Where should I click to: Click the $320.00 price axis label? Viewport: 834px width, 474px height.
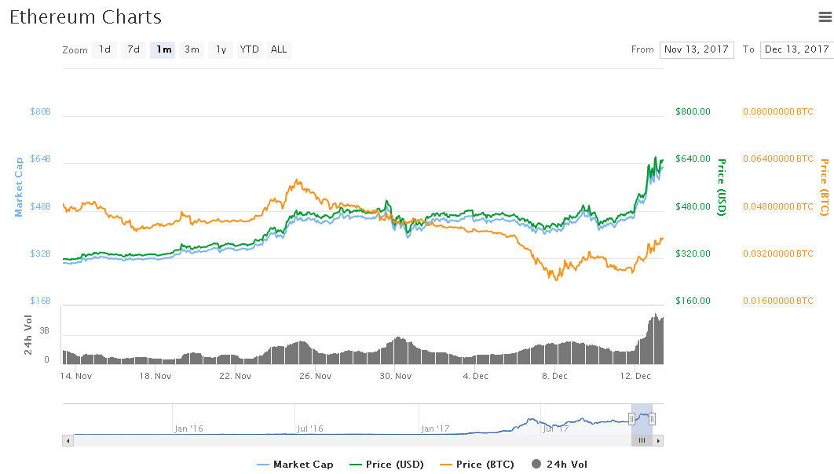(693, 253)
